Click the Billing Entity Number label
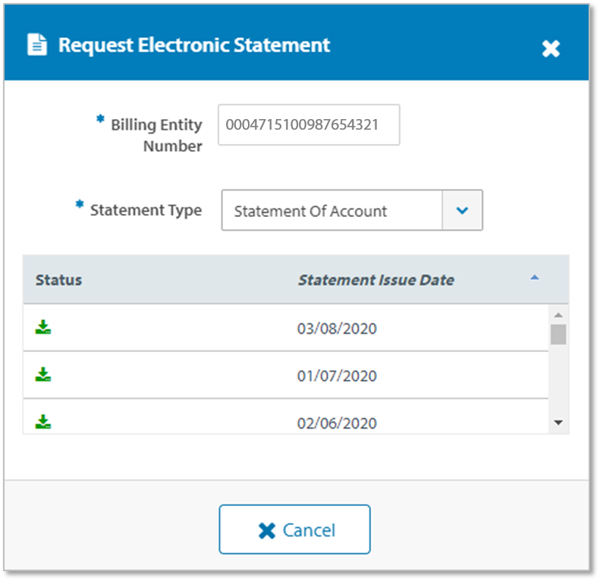The width and height of the screenshot is (600, 581). tap(156, 135)
